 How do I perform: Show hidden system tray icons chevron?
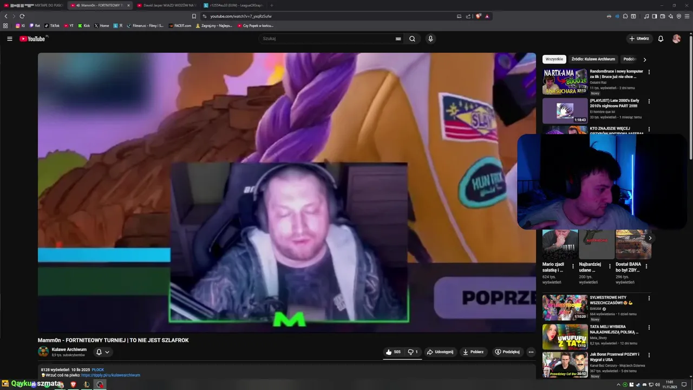(x=618, y=385)
